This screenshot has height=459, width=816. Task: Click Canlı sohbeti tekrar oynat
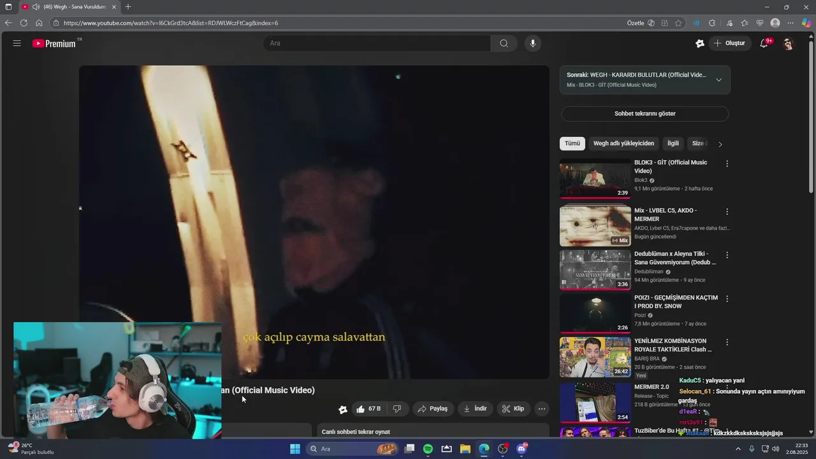[356, 432]
